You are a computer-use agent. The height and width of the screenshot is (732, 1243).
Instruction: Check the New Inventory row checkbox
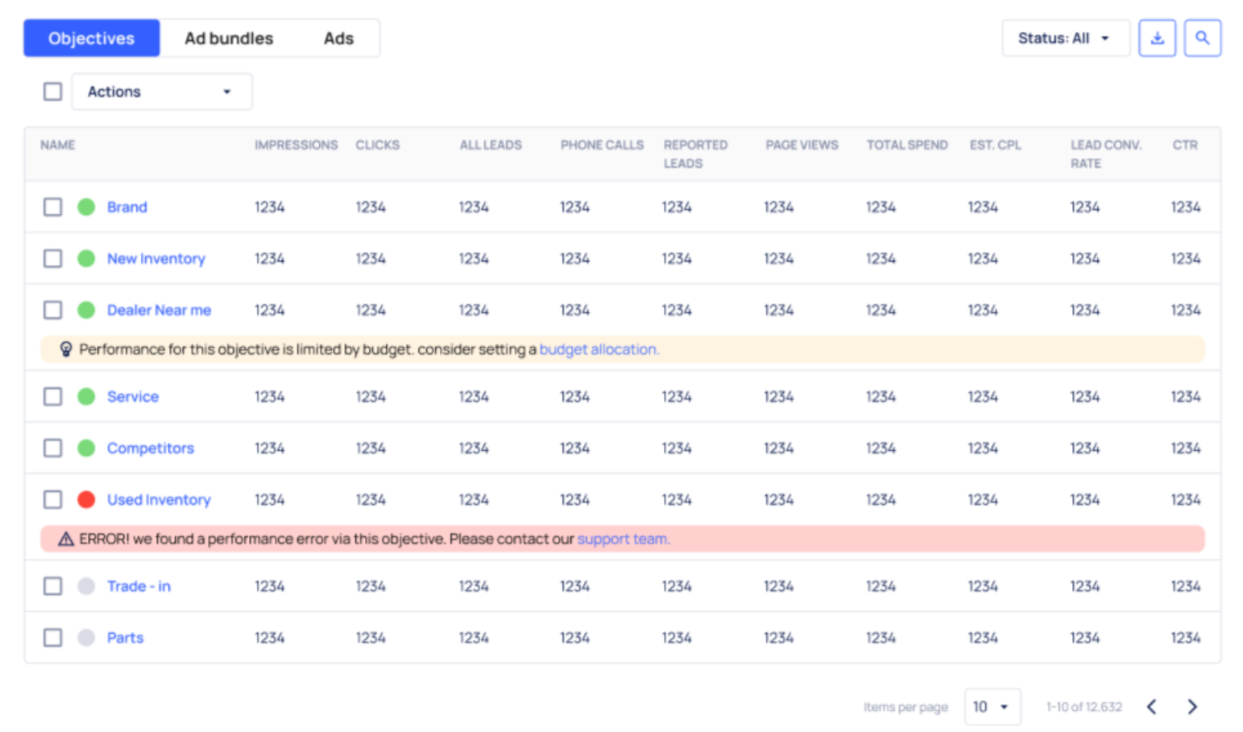click(52, 258)
